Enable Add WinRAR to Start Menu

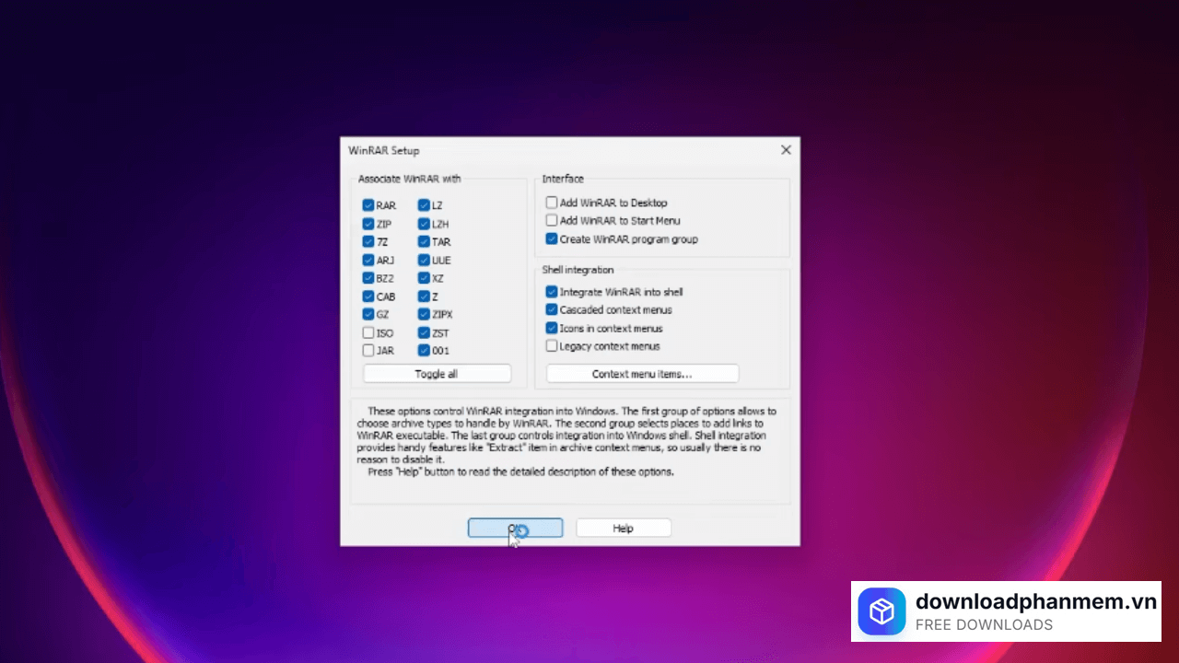pyautogui.click(x=552, y=221)
